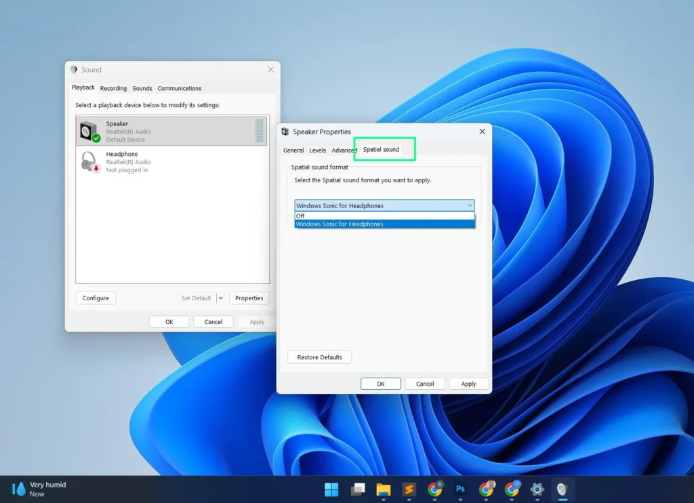
Task: Click the Windows Start button
Action: 331,489
